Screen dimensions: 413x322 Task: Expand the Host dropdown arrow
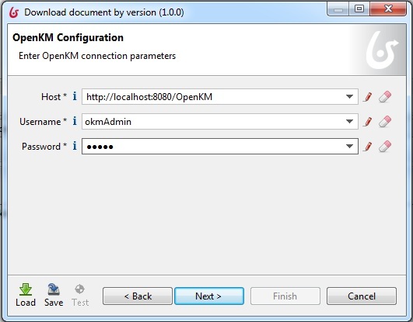click(x=349, y=97)
